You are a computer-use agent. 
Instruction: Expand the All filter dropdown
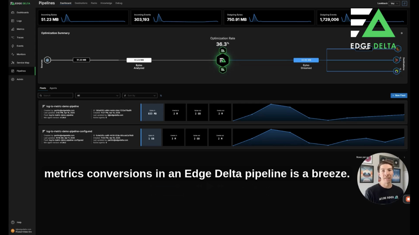(98, 95)
